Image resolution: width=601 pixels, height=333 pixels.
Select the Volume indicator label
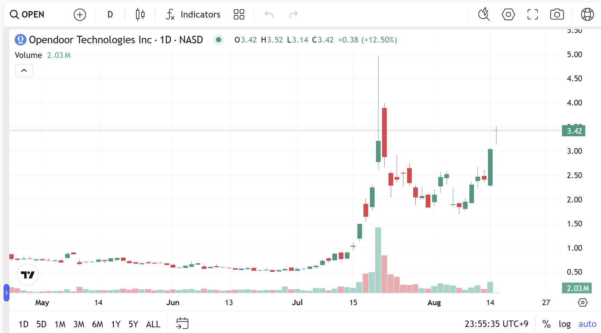tap(28, 55)
